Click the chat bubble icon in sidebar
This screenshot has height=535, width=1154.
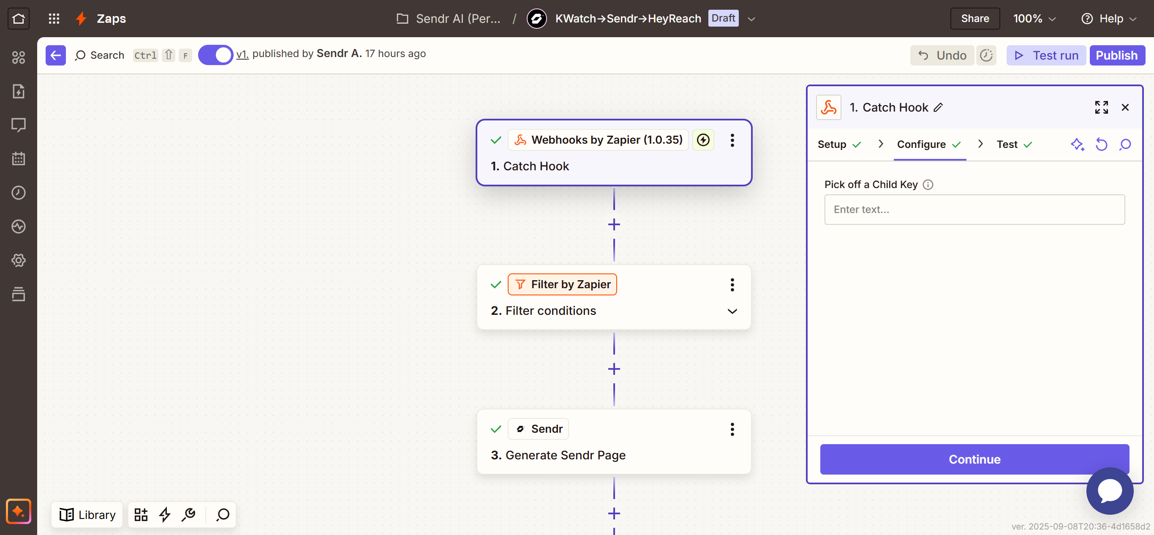(x=18, y=125)
